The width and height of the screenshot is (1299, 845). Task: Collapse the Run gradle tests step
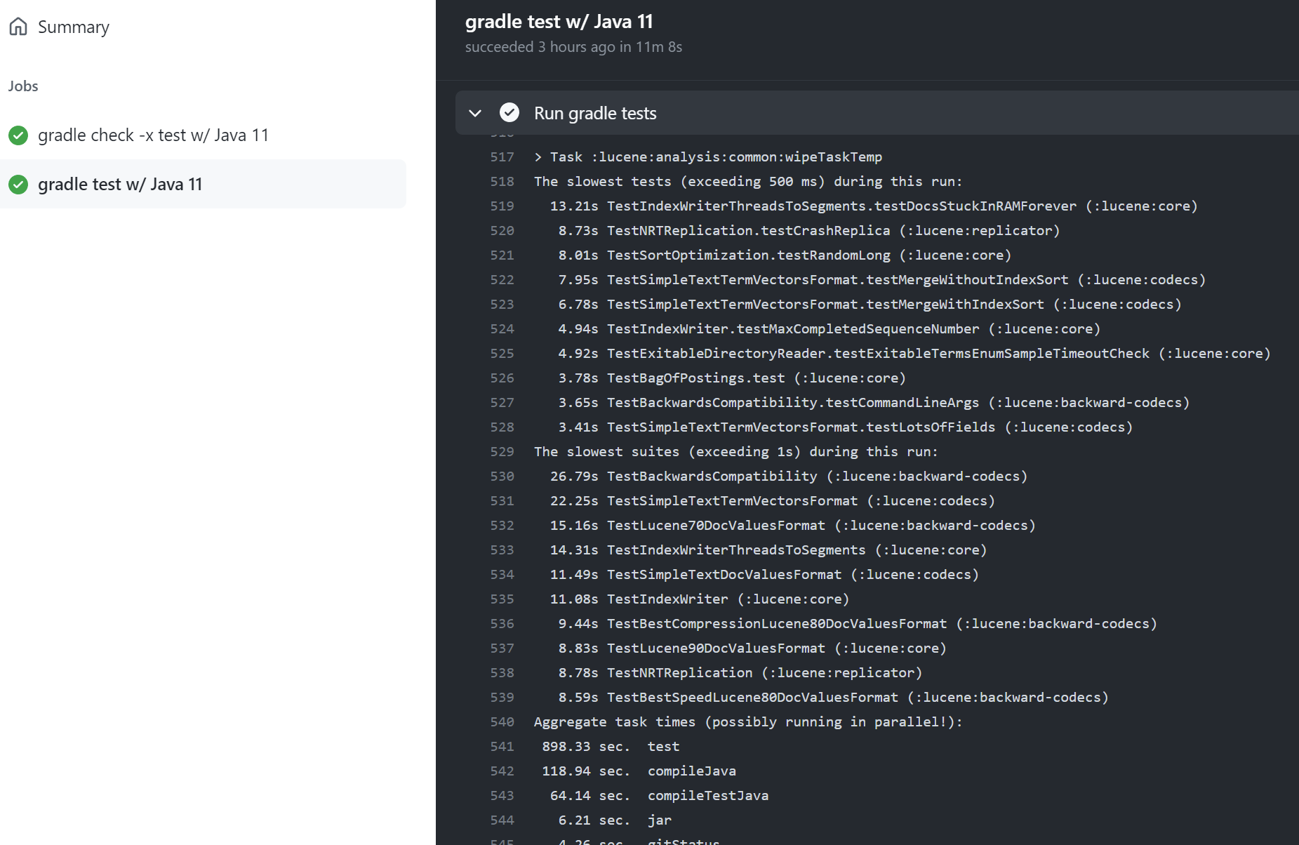[475, 113]
